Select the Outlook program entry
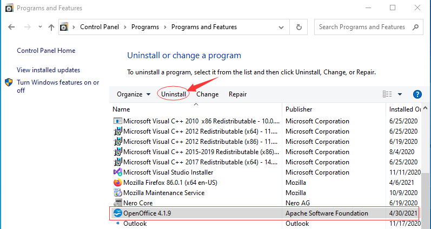Image resolution: width=431 pixels, height=229 pixels. click(x=135, y=224)
